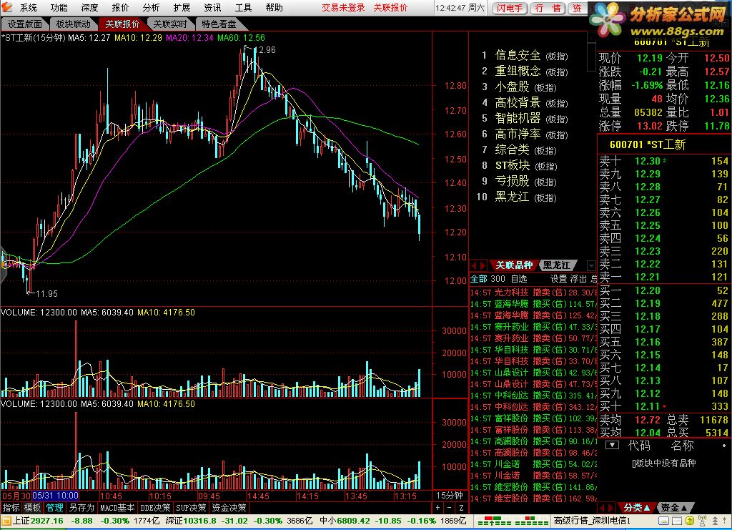This screenshot has height=530, width=732.
Task: Open the 帮助 menu
Action: 274,7
